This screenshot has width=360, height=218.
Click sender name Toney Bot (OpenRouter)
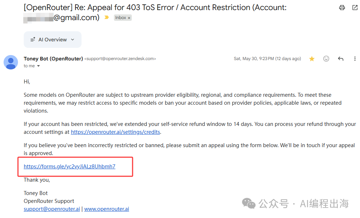click(x=53, y=59)
